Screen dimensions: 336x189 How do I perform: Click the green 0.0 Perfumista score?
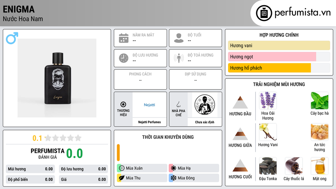74,154
